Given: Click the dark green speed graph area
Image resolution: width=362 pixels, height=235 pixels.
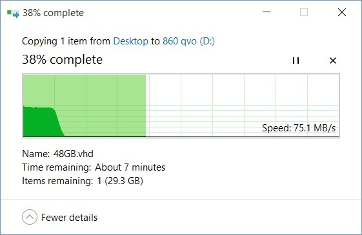Looking at the screenshot, I should coord(41,121).
